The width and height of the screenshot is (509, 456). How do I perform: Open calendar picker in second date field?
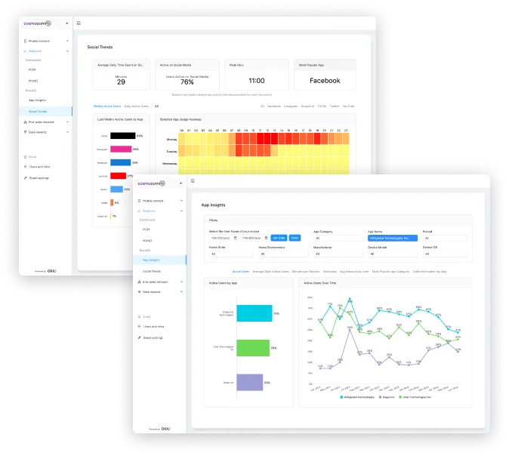[x=266, y=238]
